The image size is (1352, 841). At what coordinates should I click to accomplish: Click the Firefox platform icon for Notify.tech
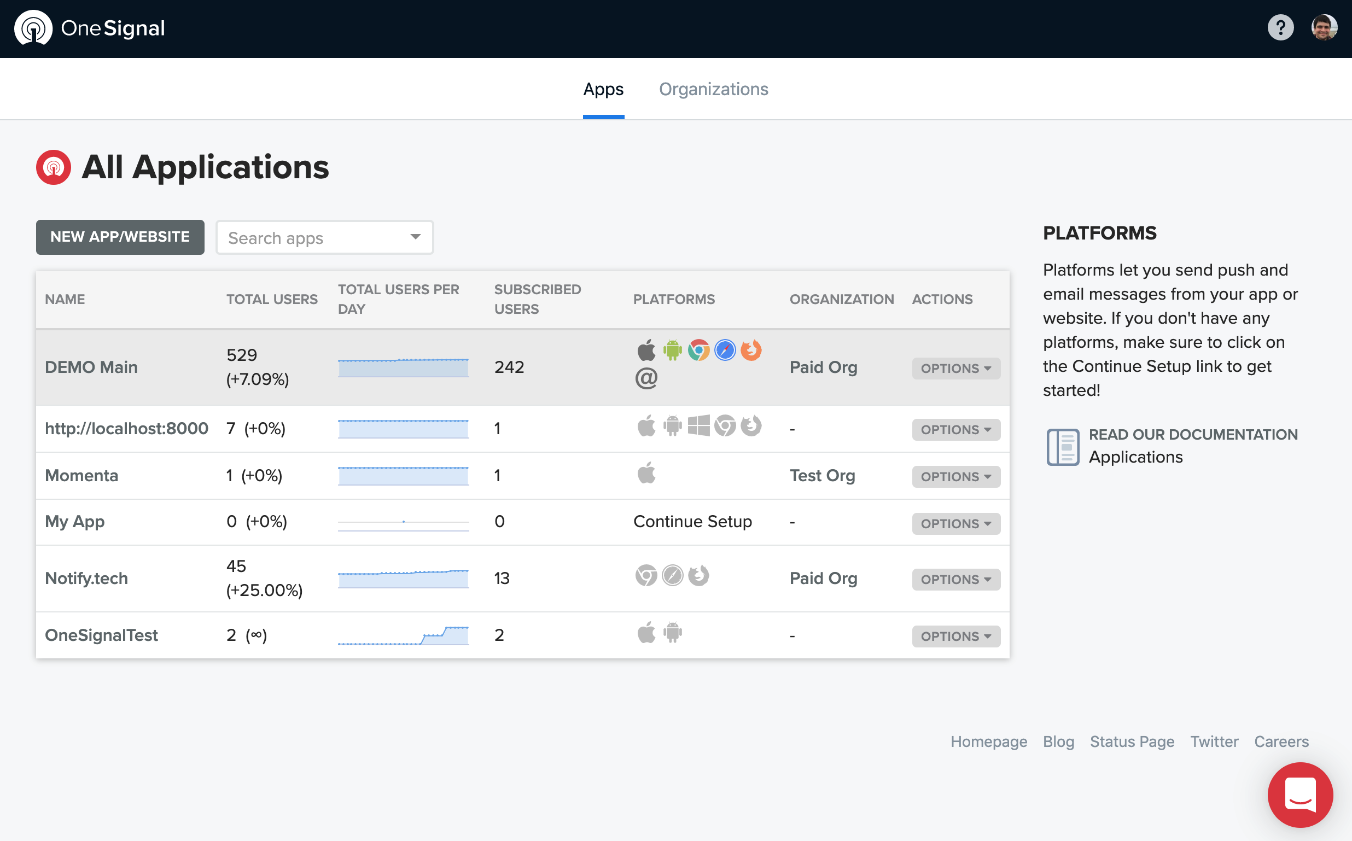698,575
